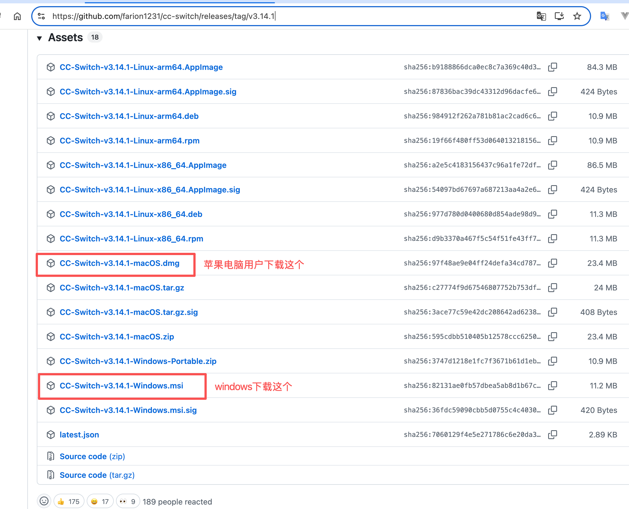Click the sha256:97f48ae9e04ff24defa34cd787 hash text

click(x=472, y=263)
